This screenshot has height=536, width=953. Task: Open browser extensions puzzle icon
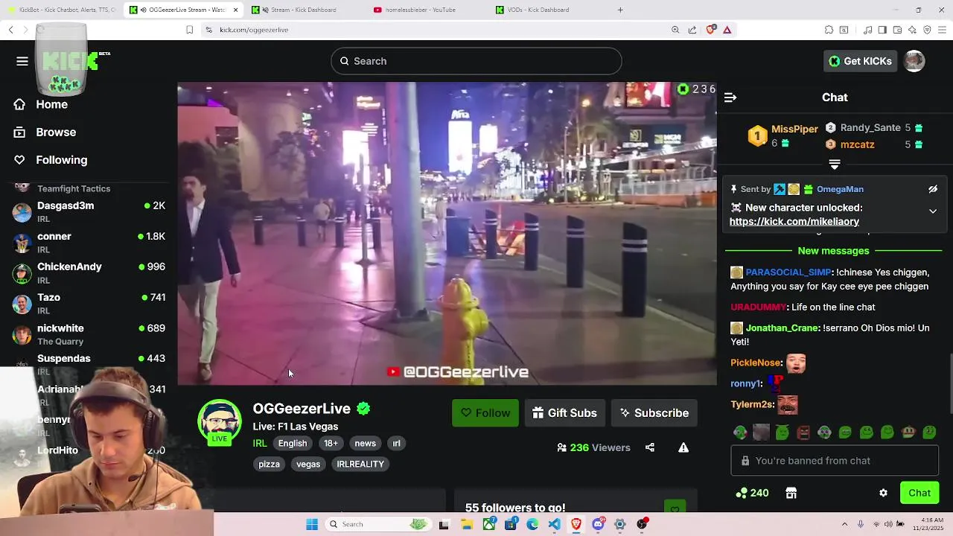829,30
